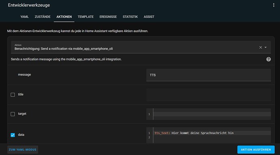The image size is (280, 155).
Task: Select the Aktionen tab
Action: (64, 17)
